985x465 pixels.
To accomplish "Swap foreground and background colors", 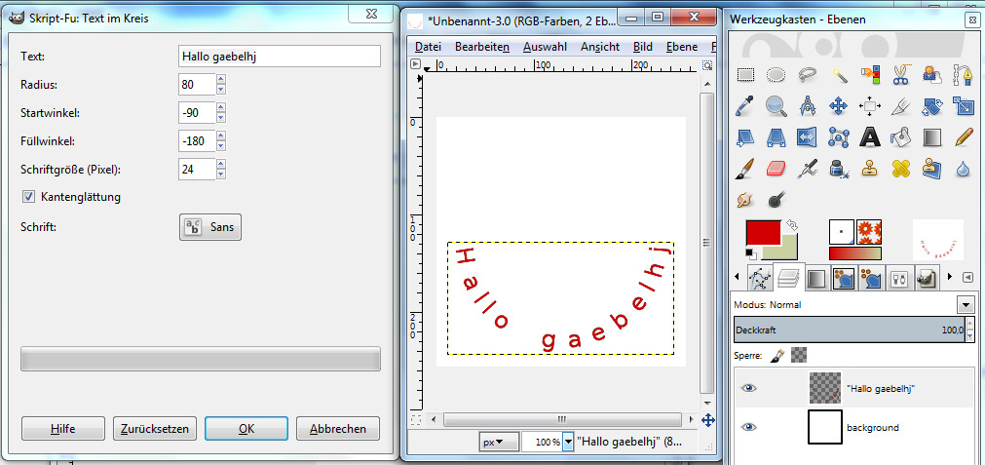I will [792, 225].
